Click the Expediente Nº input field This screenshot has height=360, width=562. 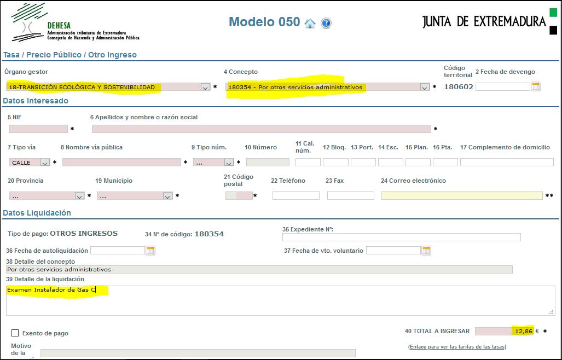point(401,237)
